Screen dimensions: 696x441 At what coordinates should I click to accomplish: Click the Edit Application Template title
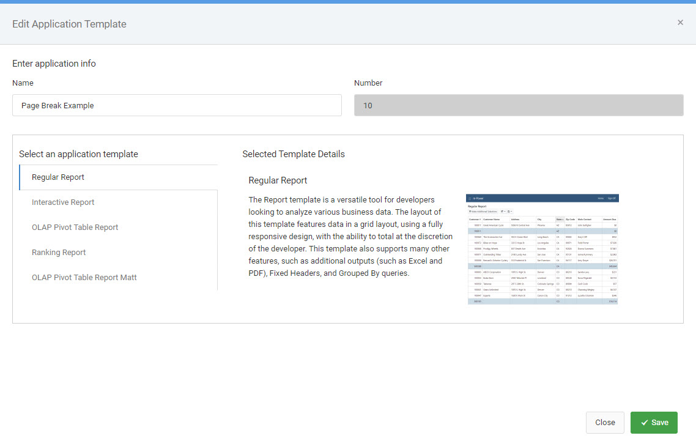[69, 24]
